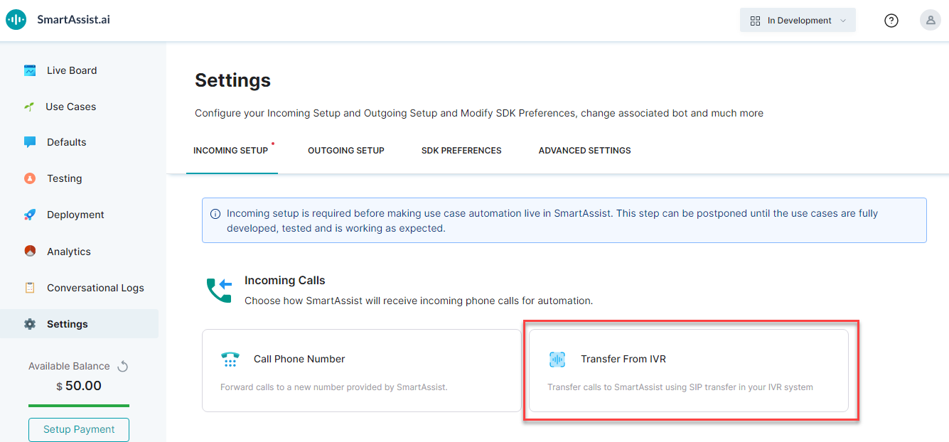Switch to the Outgoing Setup tab
The image size is (949, 442).
coord(346,151)
